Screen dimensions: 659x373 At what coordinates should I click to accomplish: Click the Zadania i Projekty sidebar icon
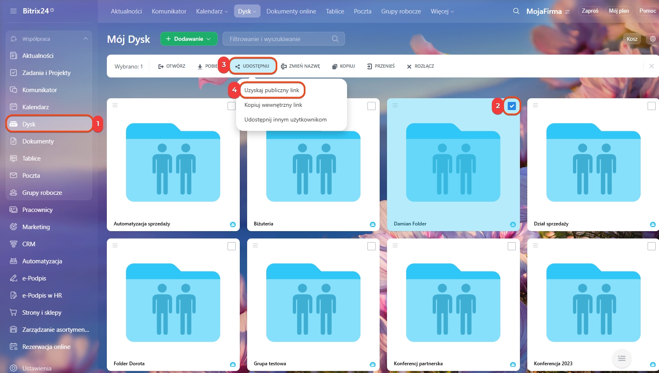point(13,73)
